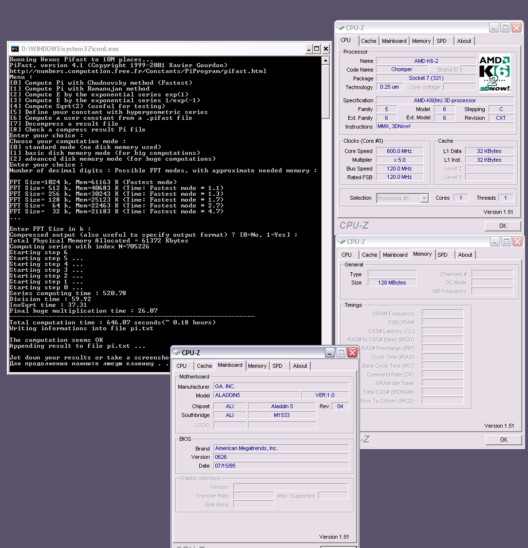The height and width of the screenshot is (548, 528).
Task: Click the ALADDIN5 model field
Action: (x=257, y=395)
